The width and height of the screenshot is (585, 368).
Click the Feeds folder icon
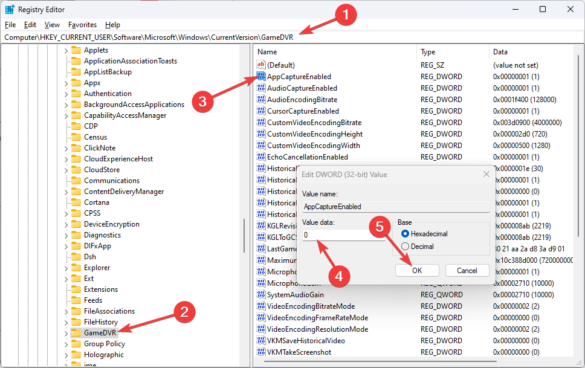[x=76, y=300]
